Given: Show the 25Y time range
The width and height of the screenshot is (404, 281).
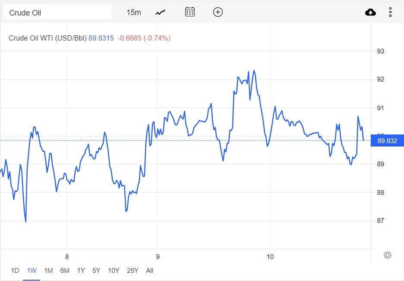Looking at the screenshot, I should (x=133, y=271).
